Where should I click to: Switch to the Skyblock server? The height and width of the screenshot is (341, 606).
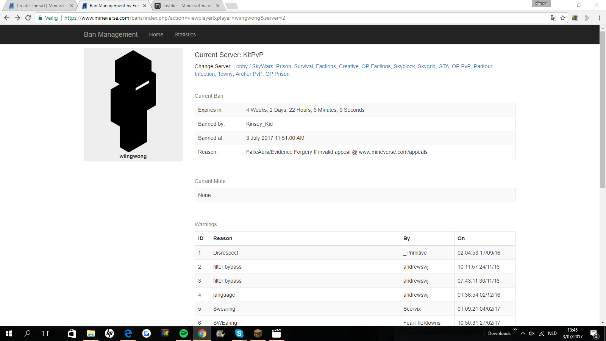[x=404, y=66]
